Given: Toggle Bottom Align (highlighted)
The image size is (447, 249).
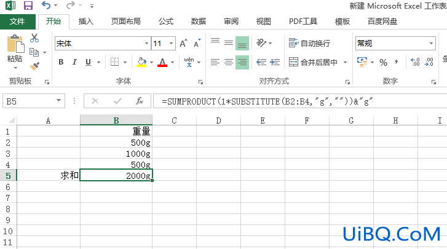Looking at the screenshot, I should (x=242, y=43).
